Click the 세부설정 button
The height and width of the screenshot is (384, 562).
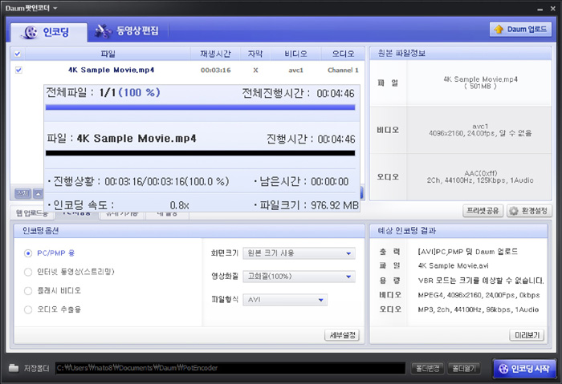coord(342,335)
